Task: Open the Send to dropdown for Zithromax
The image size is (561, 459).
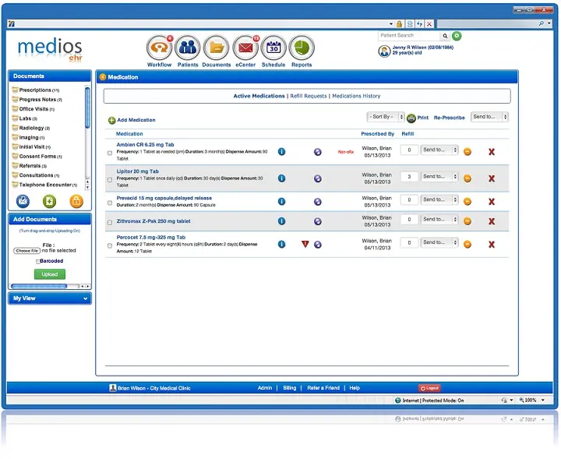Action: tap(439, 219)
